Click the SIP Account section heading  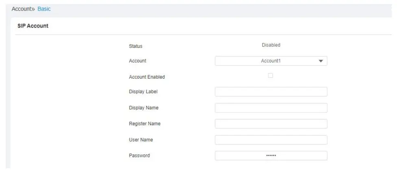click(33, 26)
